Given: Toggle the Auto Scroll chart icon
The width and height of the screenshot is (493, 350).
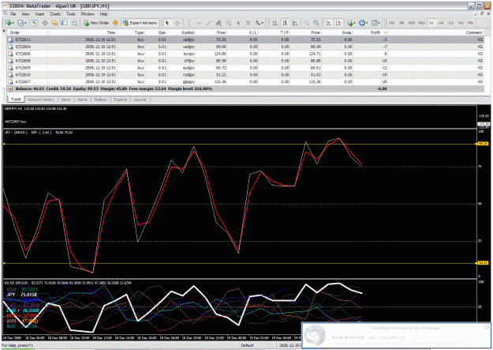Looking at the screenshot, I should pos(328,23).
